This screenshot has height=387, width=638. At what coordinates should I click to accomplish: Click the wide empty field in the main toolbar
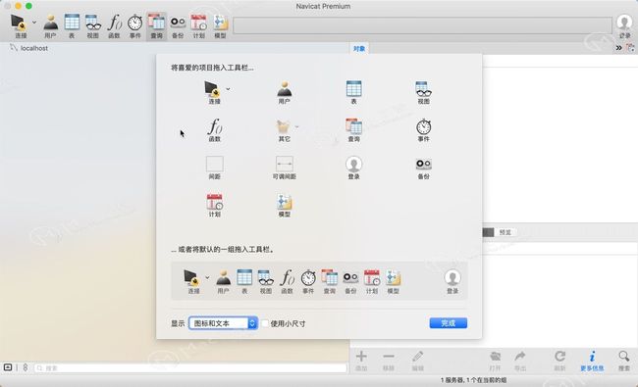point(422,25)
